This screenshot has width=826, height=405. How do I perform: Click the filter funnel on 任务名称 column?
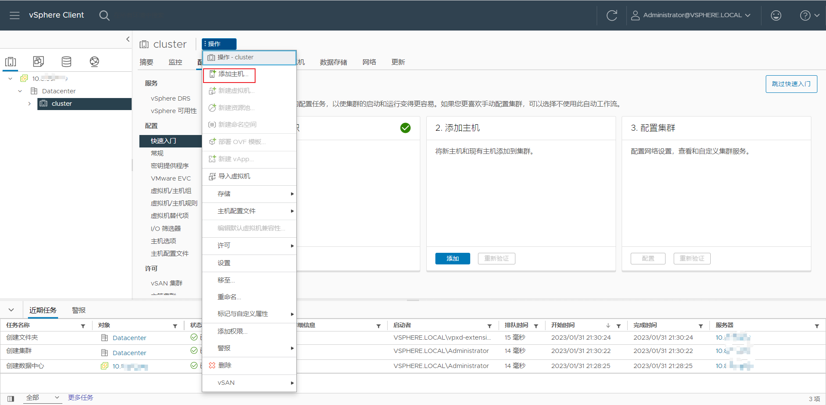coord(83,325)
